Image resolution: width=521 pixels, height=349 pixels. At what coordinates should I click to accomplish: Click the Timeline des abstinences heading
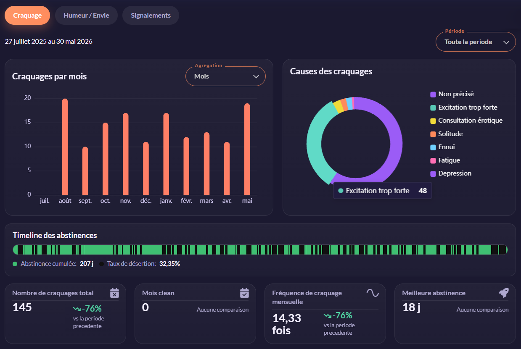click(55, 236)
